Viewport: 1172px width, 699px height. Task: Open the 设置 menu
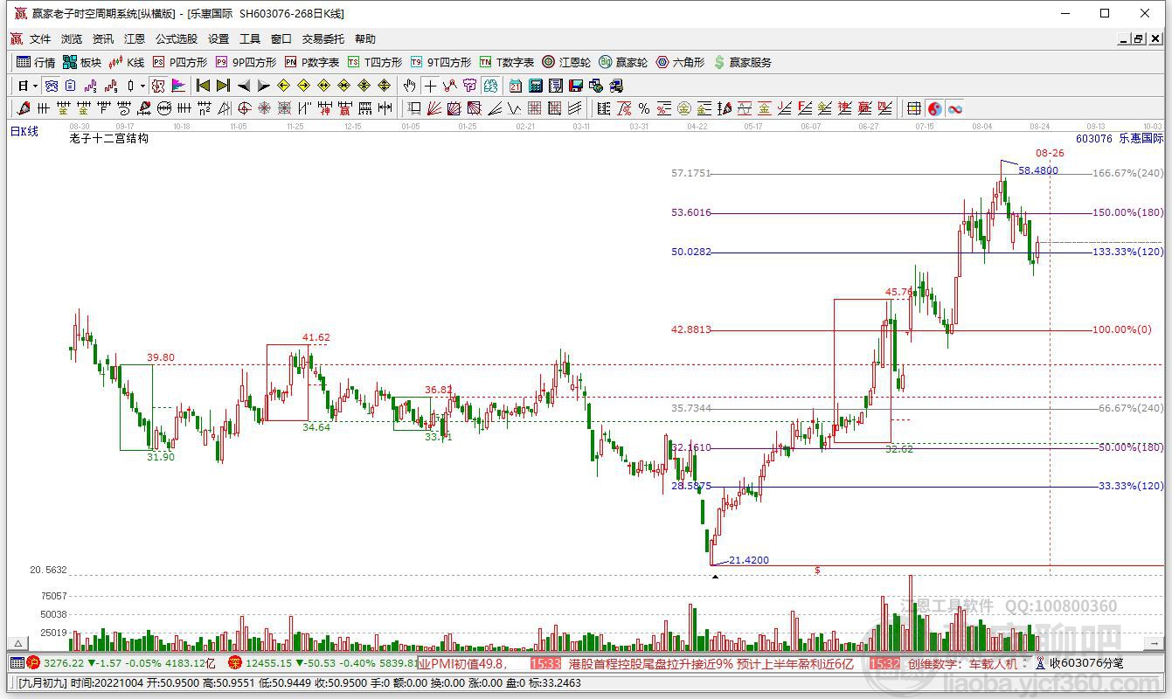coord(218,39)
